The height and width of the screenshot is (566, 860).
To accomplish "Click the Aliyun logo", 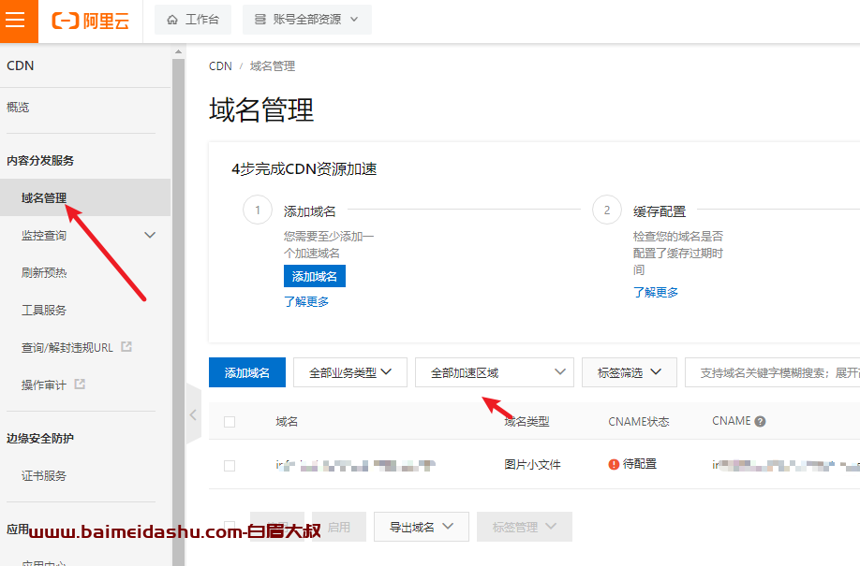I will click(x=91, y=21).
